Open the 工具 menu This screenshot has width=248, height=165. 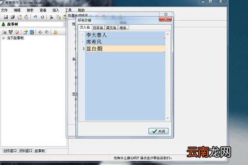click(x=68, y=10)
